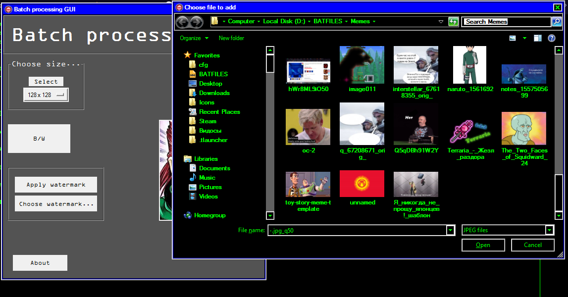Click Select button in Batch processing GUI
The height and width of the screenshot is (297, 568).
click(x=46, y=82)
